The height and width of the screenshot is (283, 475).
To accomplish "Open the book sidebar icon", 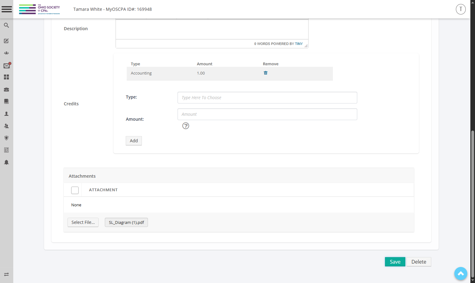I will pos(6,101).
